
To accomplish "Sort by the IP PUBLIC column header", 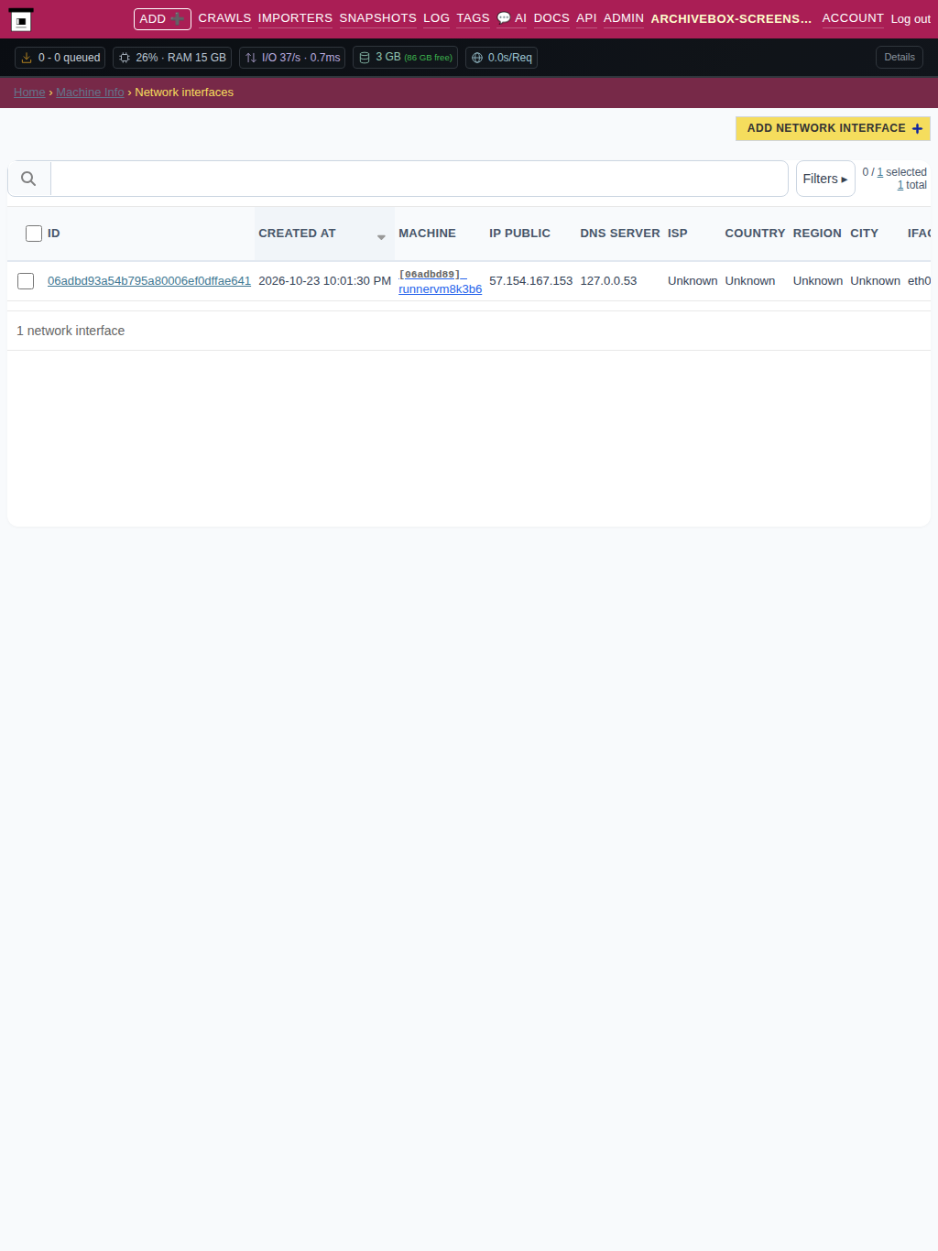I will pos(519,234).
